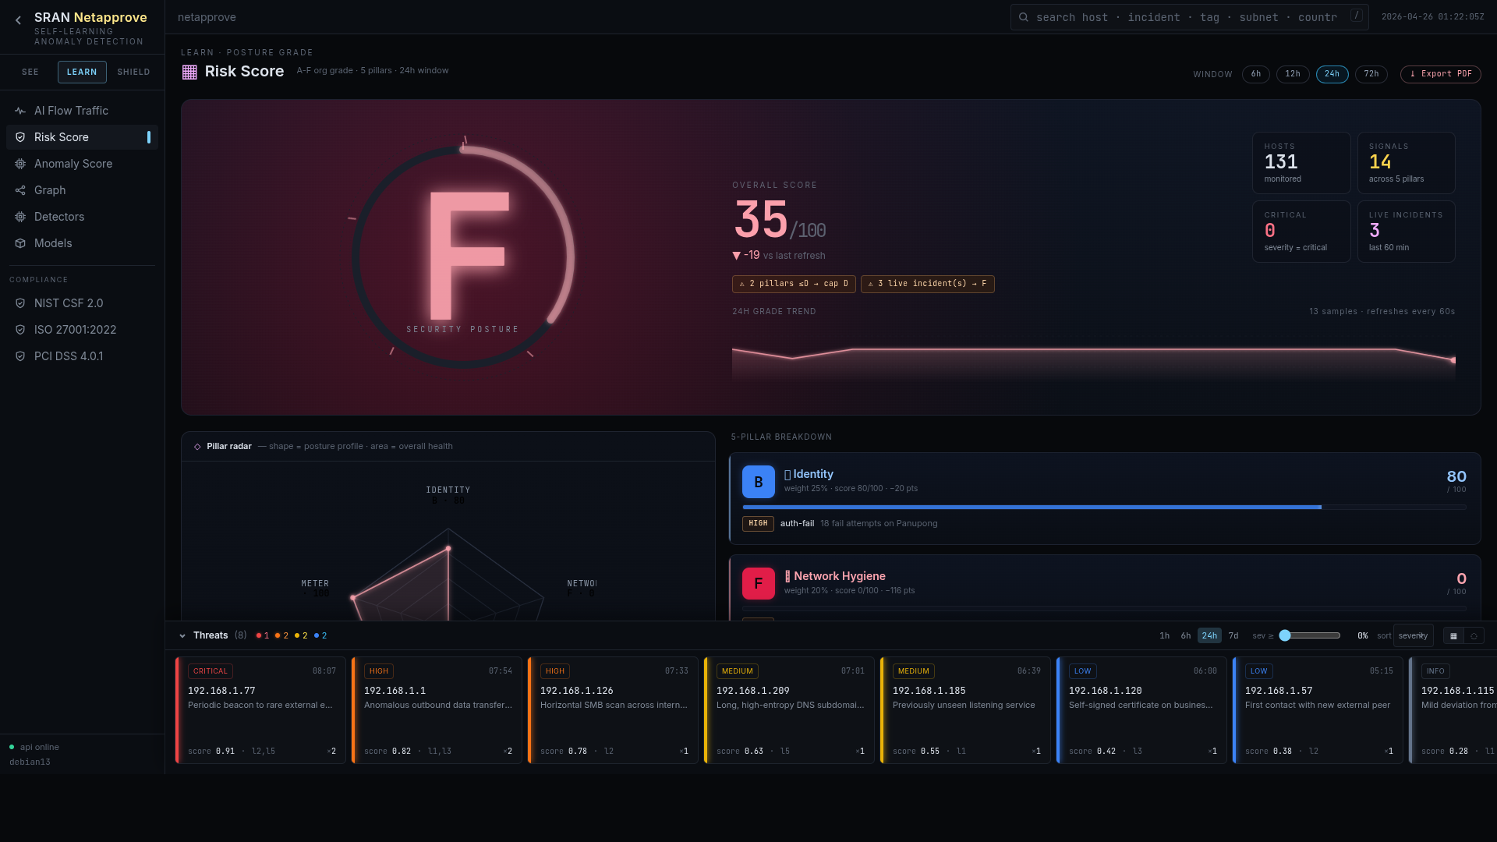Open AI Flow Traffic in the sidebar

click(71, 111)
